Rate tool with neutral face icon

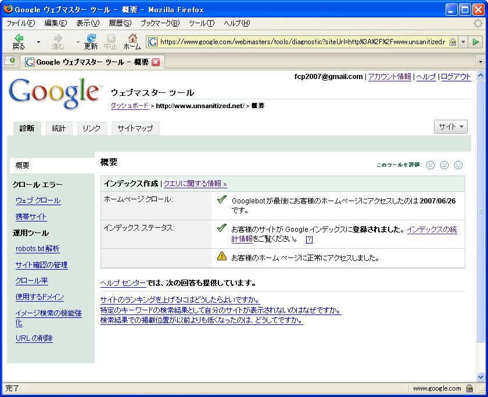coord(444,165)
